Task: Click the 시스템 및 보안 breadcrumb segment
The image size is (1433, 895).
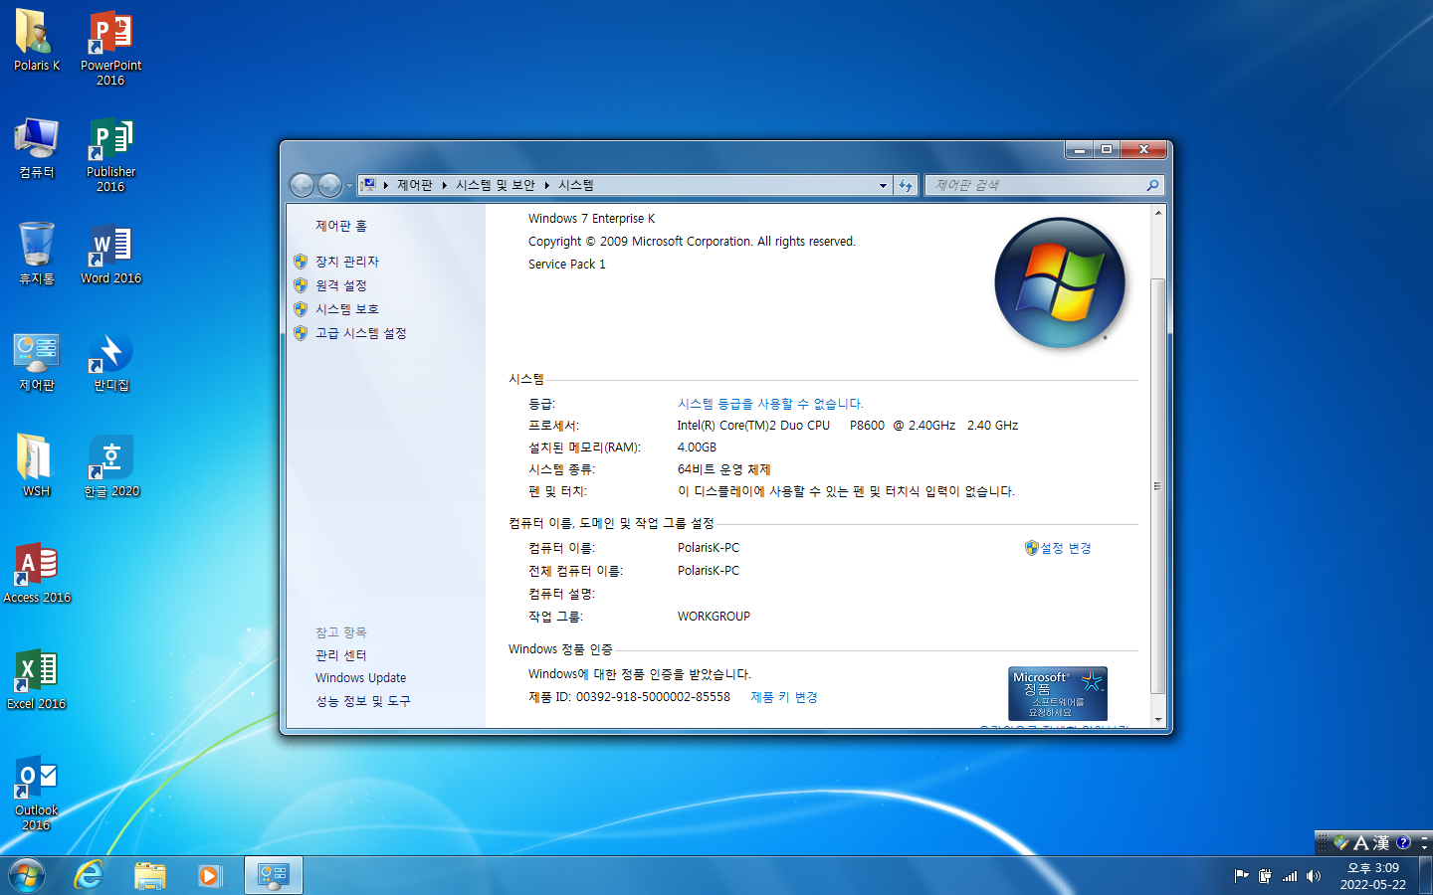Action: 496,185
